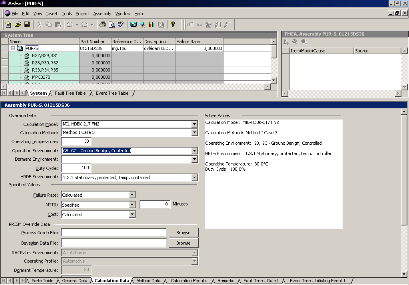Viewport: 409px width, 285px height.
Task: Click the Paste clipboard icon
Action: click(x=58, y=24)
